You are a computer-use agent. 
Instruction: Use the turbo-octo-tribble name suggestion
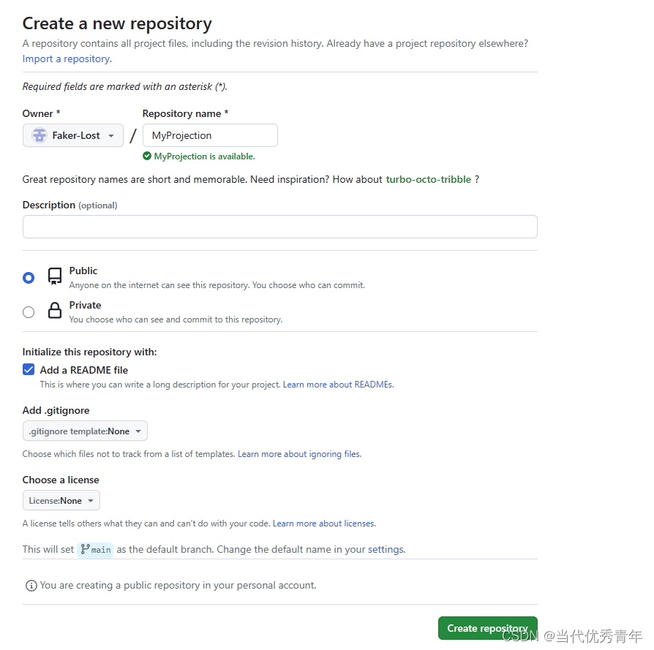(429, 180)
